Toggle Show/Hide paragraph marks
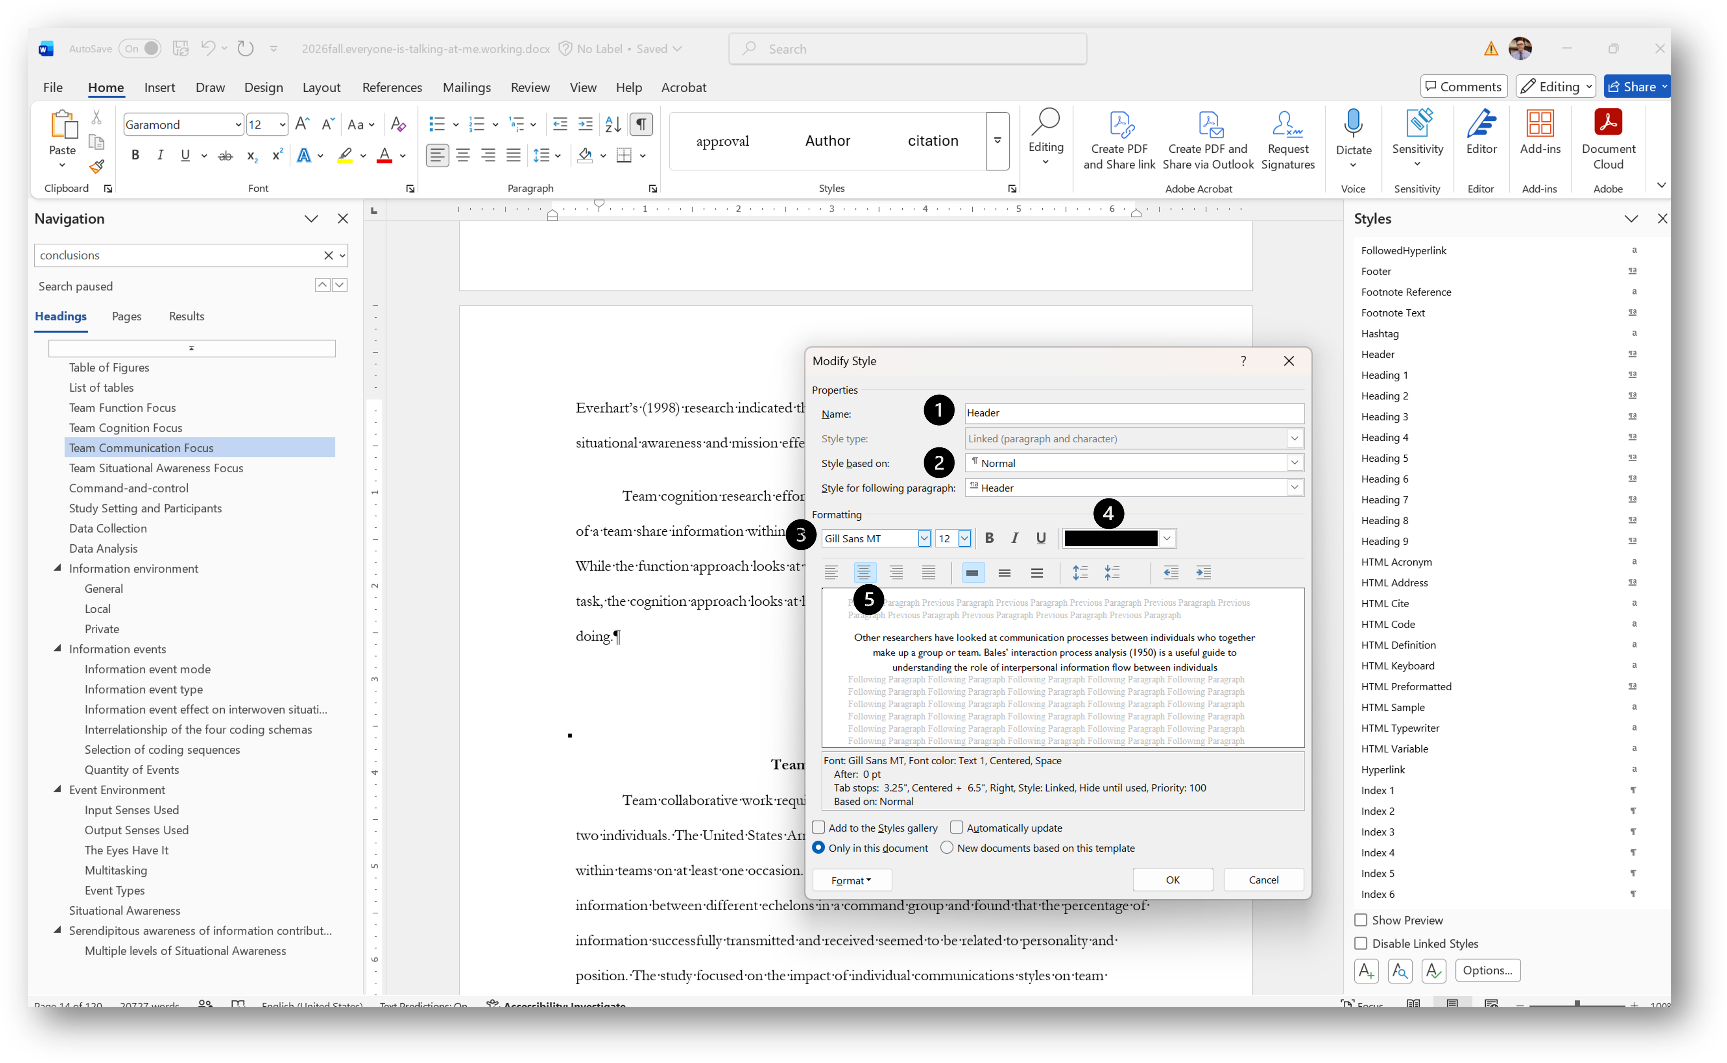The height and width of the screenshot is (1063, 1727). [641, 125]
